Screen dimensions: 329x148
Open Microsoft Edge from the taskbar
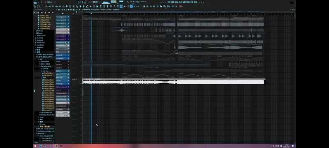coord(41,146)
